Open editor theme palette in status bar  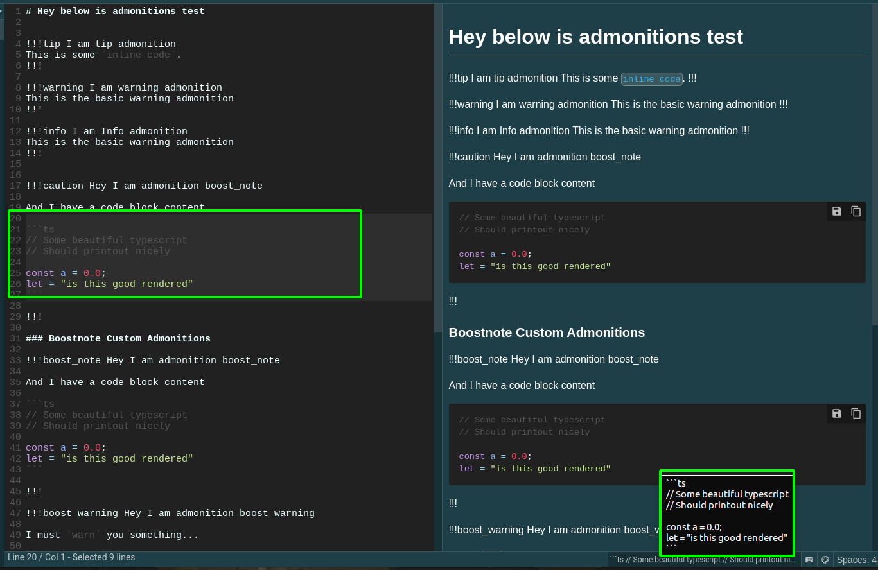825,560
